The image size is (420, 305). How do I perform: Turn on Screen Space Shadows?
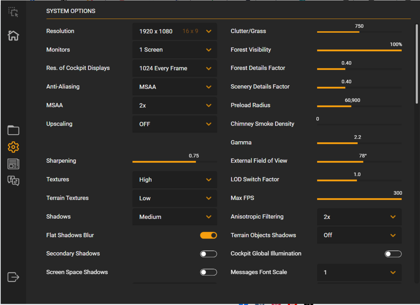point(208,272)
